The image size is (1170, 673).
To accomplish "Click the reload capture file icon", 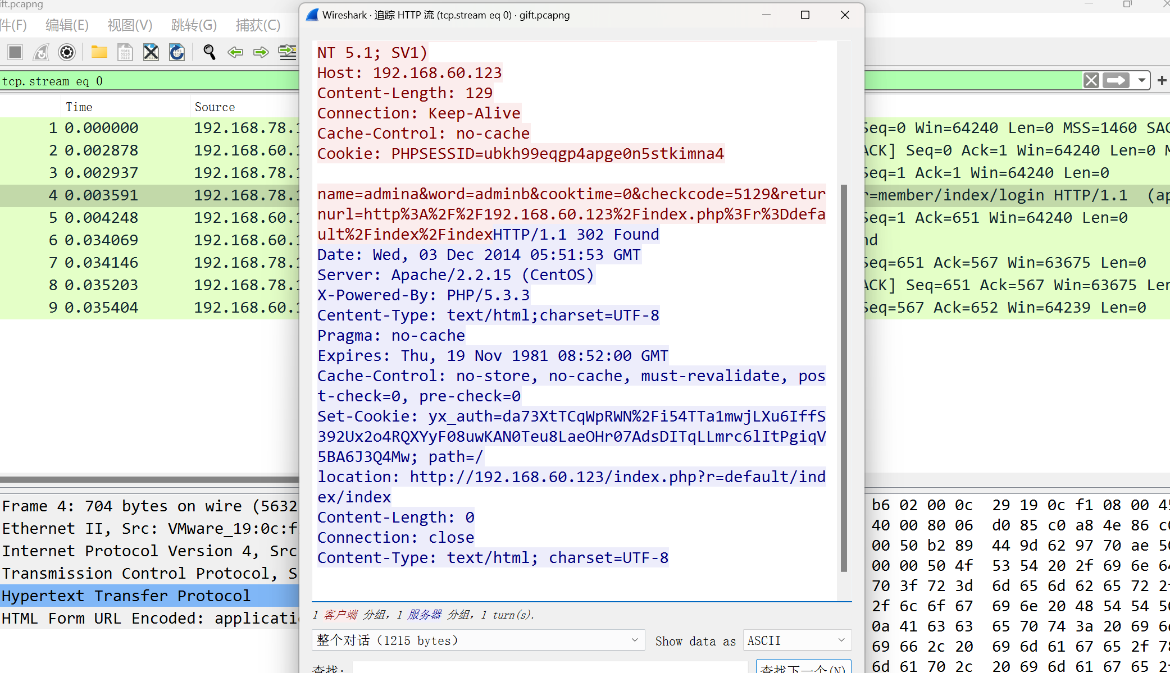I will coord(177,52).
